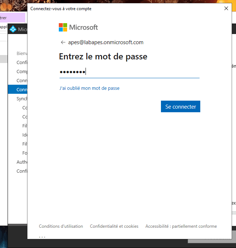This screenshot has width=236, height=248.
Task: Select the 'Auth' step in wizard sidebar
Action: coord(22,162)
